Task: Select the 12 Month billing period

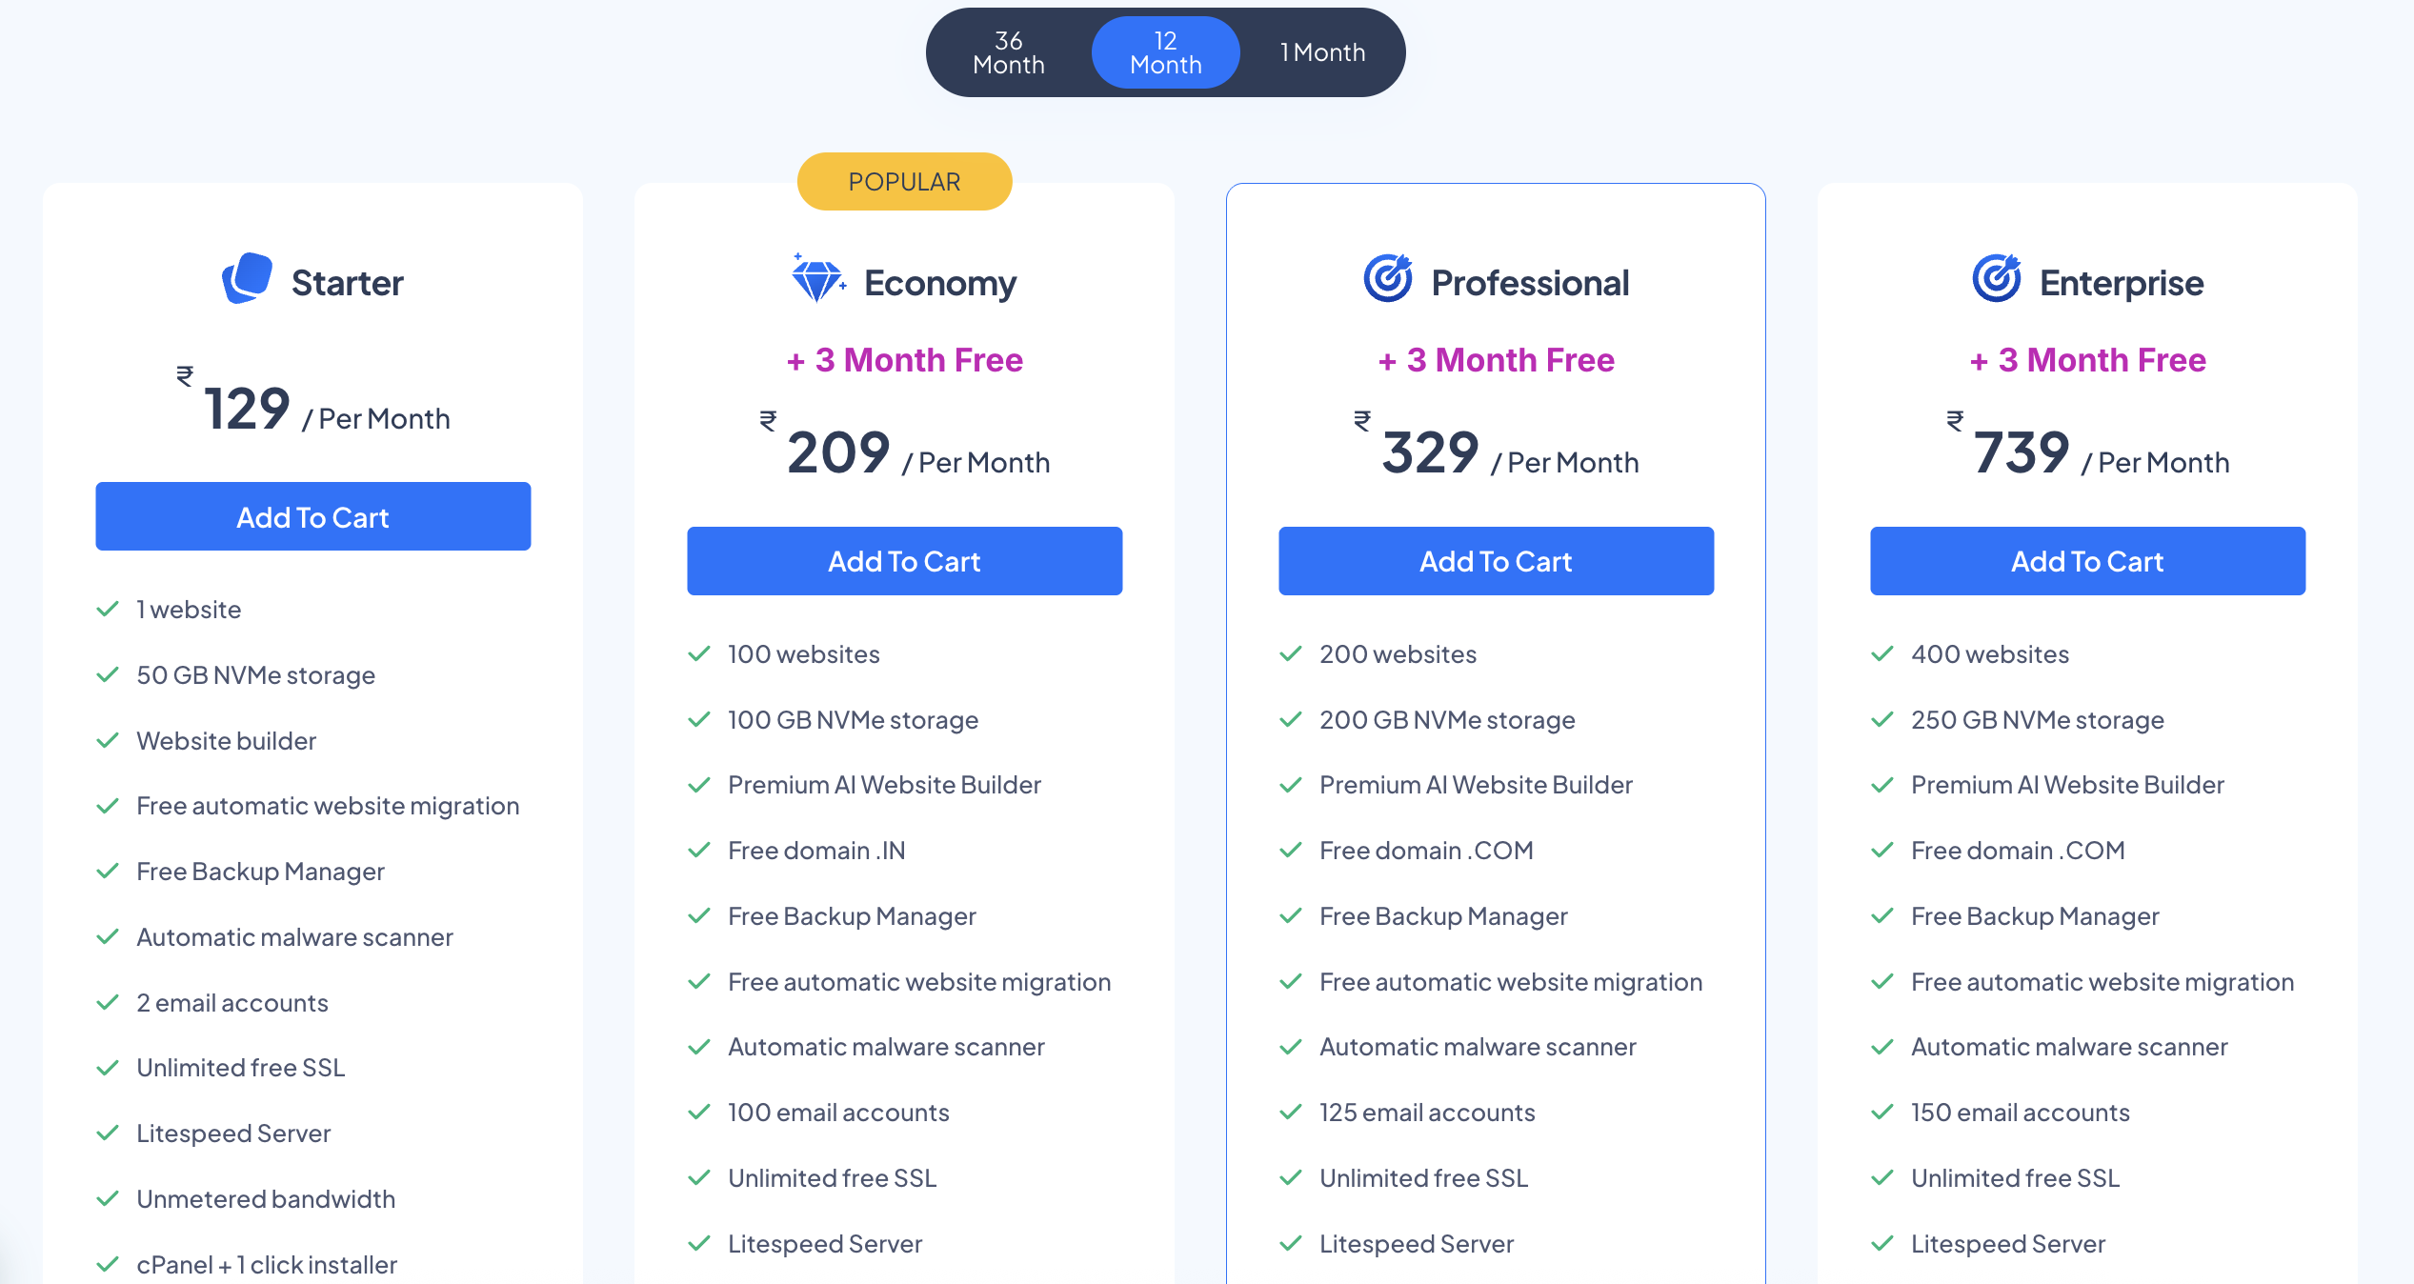Action: coord(1165,52)
